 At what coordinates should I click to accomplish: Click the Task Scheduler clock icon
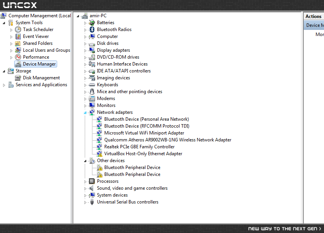click(18, 30)
